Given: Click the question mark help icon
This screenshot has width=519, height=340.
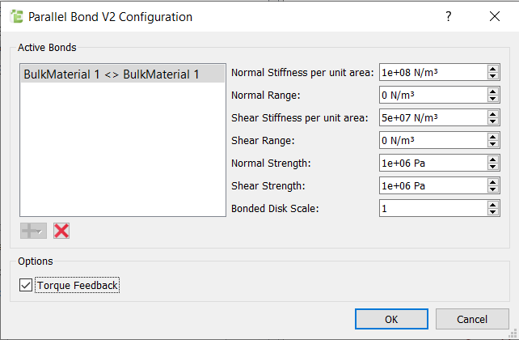Looking at the screenshot, I should pyautogui.click(x=448, y=16).
